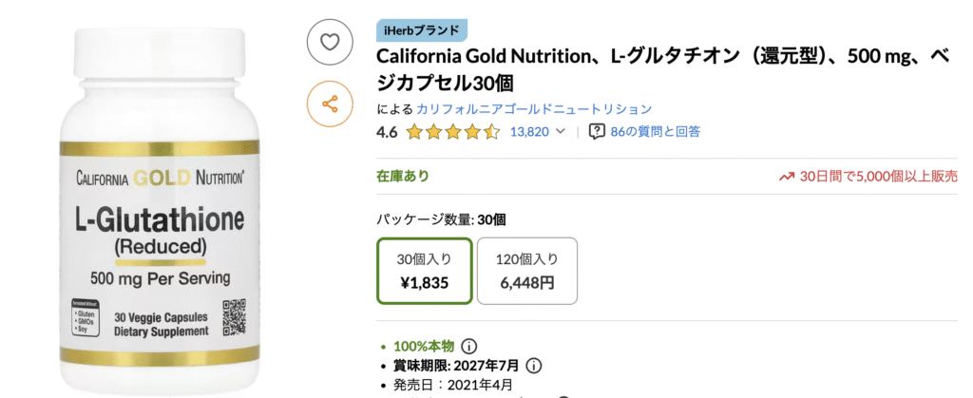Viewport: 973px width, 398px height.
Task: Select the 30個入り ¥1,835 package option
Action: pos(424,271)
